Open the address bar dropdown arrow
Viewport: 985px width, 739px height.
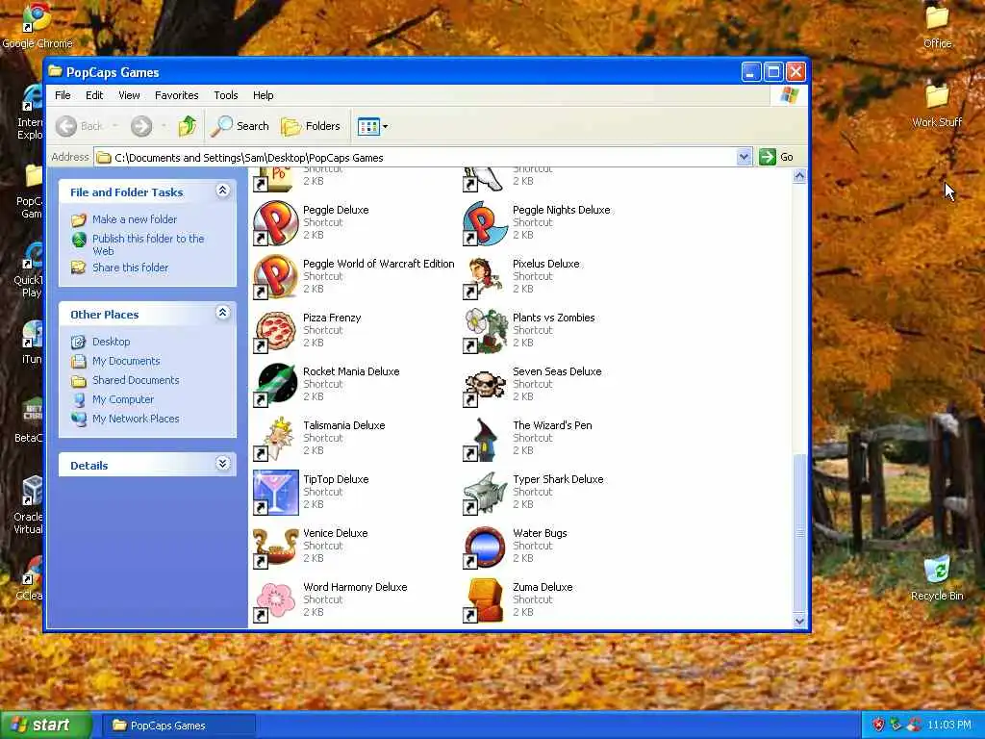click(x=744, y=157)
